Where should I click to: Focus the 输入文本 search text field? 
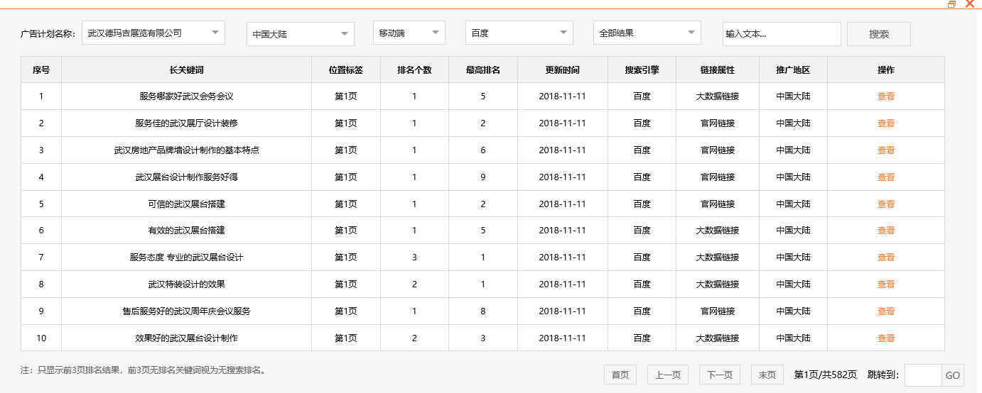pyautogui.click(x=782, y=34)
